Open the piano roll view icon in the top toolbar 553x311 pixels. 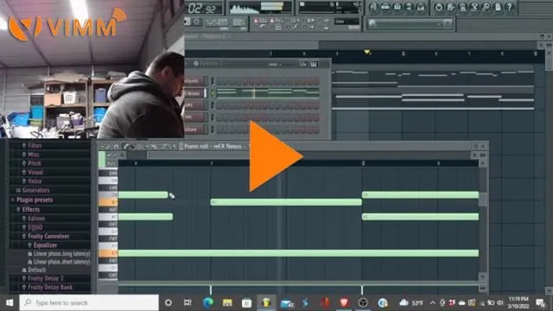click(397, 8)
